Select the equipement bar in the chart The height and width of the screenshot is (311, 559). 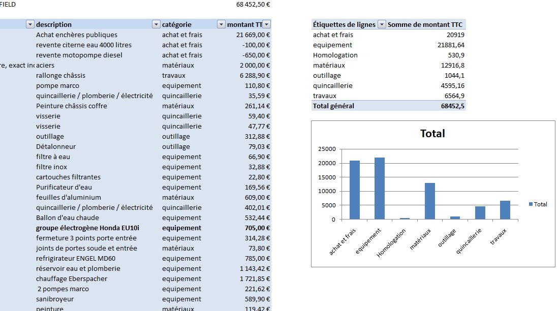pyautogui.click(x=380, y=189)
